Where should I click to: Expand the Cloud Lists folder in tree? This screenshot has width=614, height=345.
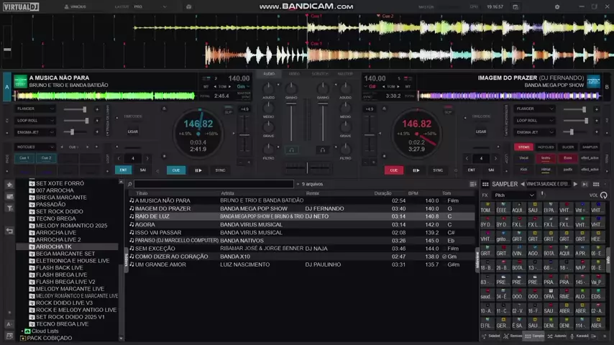(x=22, y=331)
